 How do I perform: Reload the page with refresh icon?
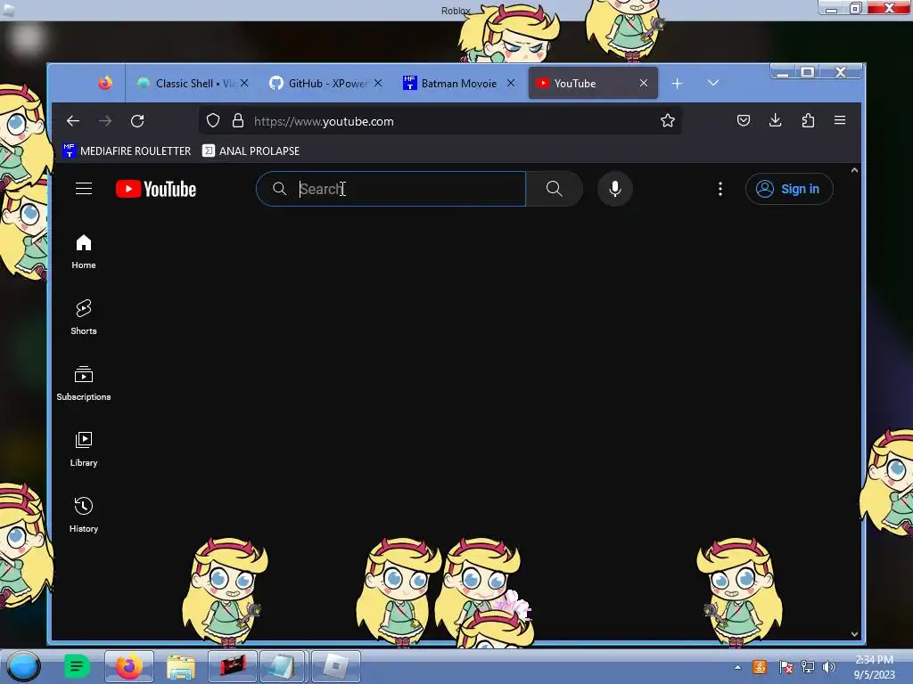click(137, 121)
